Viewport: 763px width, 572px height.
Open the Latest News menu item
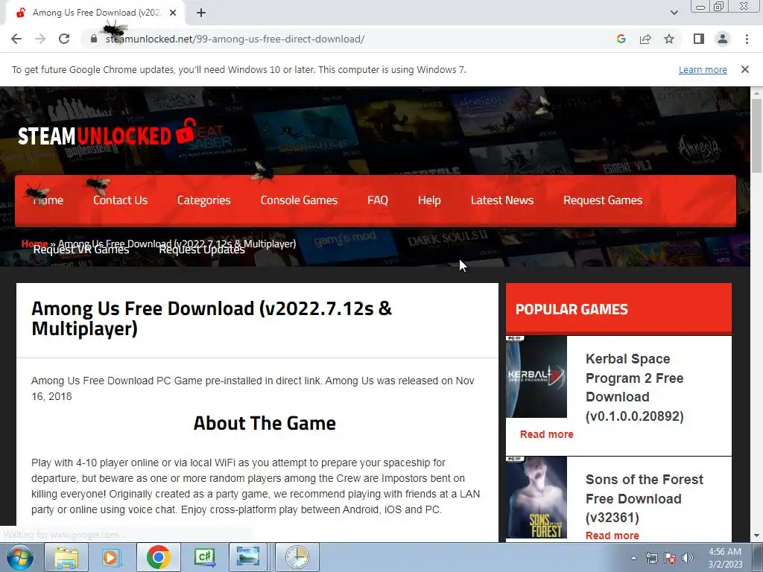pos(502,200)
